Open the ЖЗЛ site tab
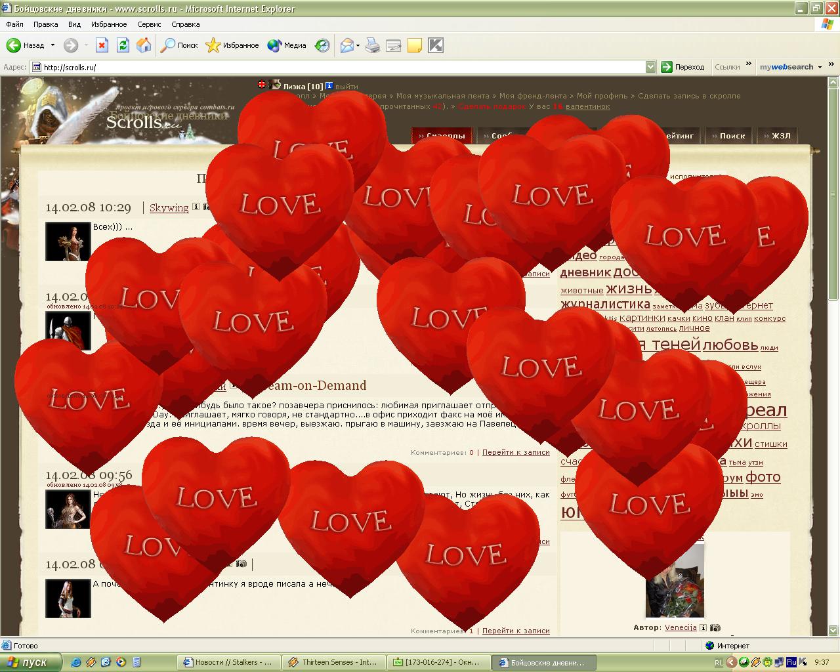Viewport: 840px width, 672px height. [x=777, y=136]
